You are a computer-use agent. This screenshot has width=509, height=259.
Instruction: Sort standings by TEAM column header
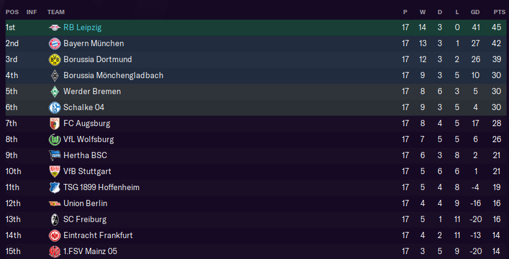[x=56, y=12]
